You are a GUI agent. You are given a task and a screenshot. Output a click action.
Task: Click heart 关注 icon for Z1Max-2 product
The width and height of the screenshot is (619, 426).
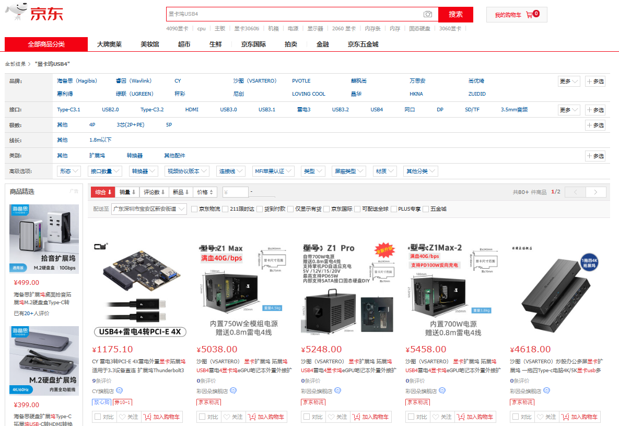(x=436, y=417)
